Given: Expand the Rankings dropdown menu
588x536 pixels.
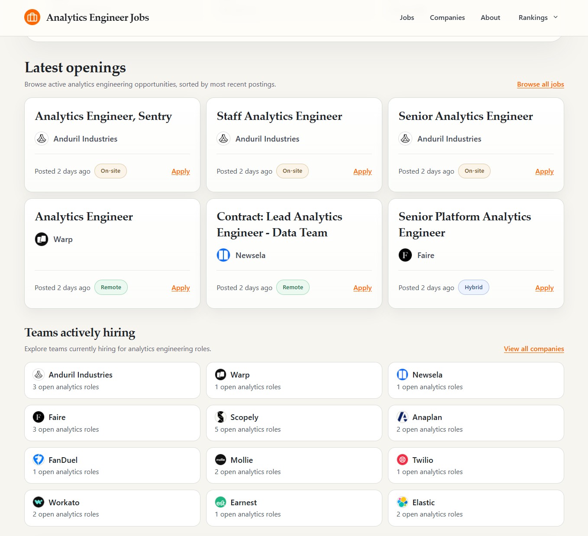Looking at the screenshot, I should (538, 17).
